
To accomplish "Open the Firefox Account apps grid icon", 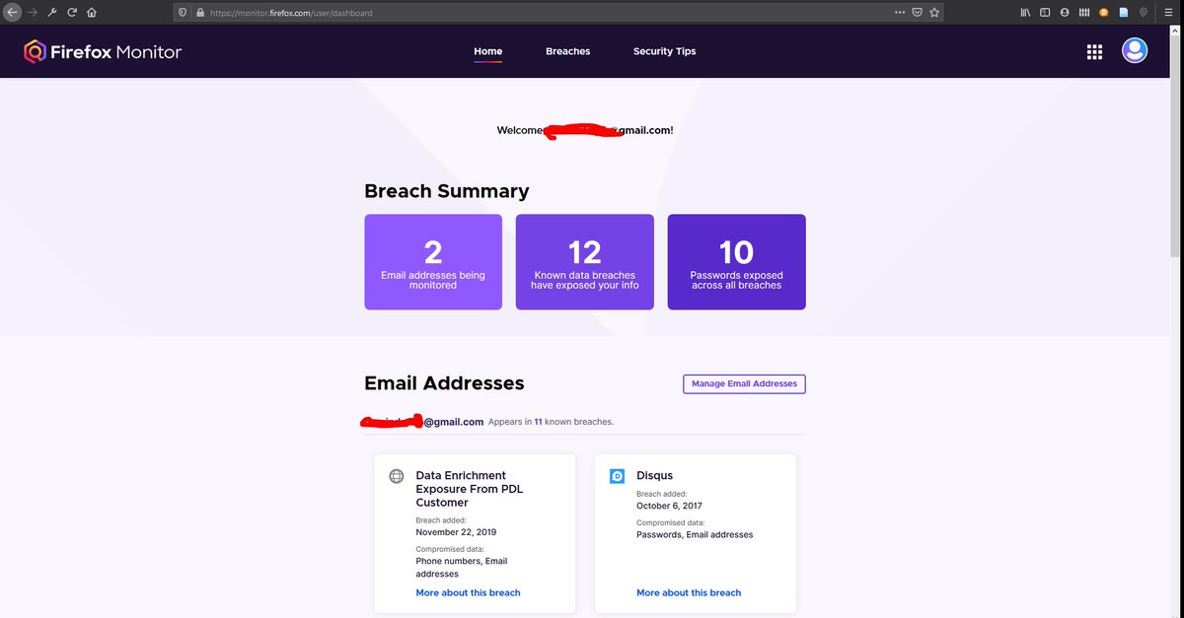I will pos(1094,51).
